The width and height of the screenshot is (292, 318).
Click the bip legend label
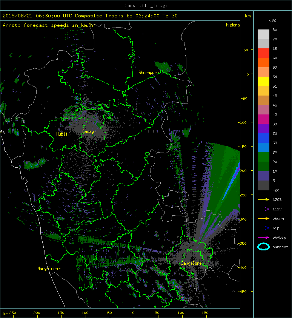point(276,228)
